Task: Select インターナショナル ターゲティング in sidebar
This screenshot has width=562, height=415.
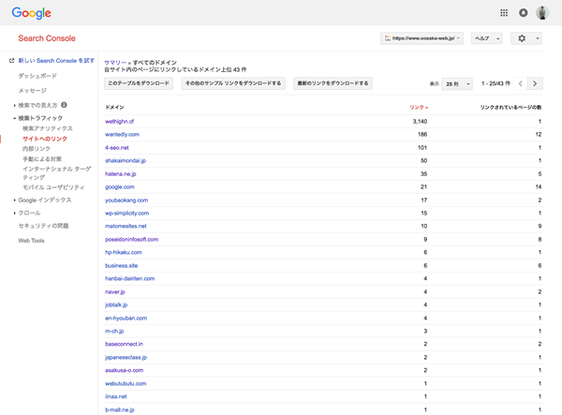Action: [x=56, y=172]
